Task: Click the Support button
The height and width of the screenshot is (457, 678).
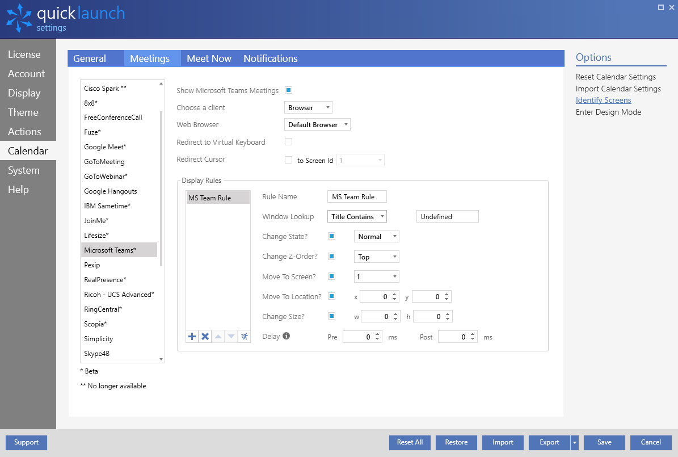Action: click(26, 442)
